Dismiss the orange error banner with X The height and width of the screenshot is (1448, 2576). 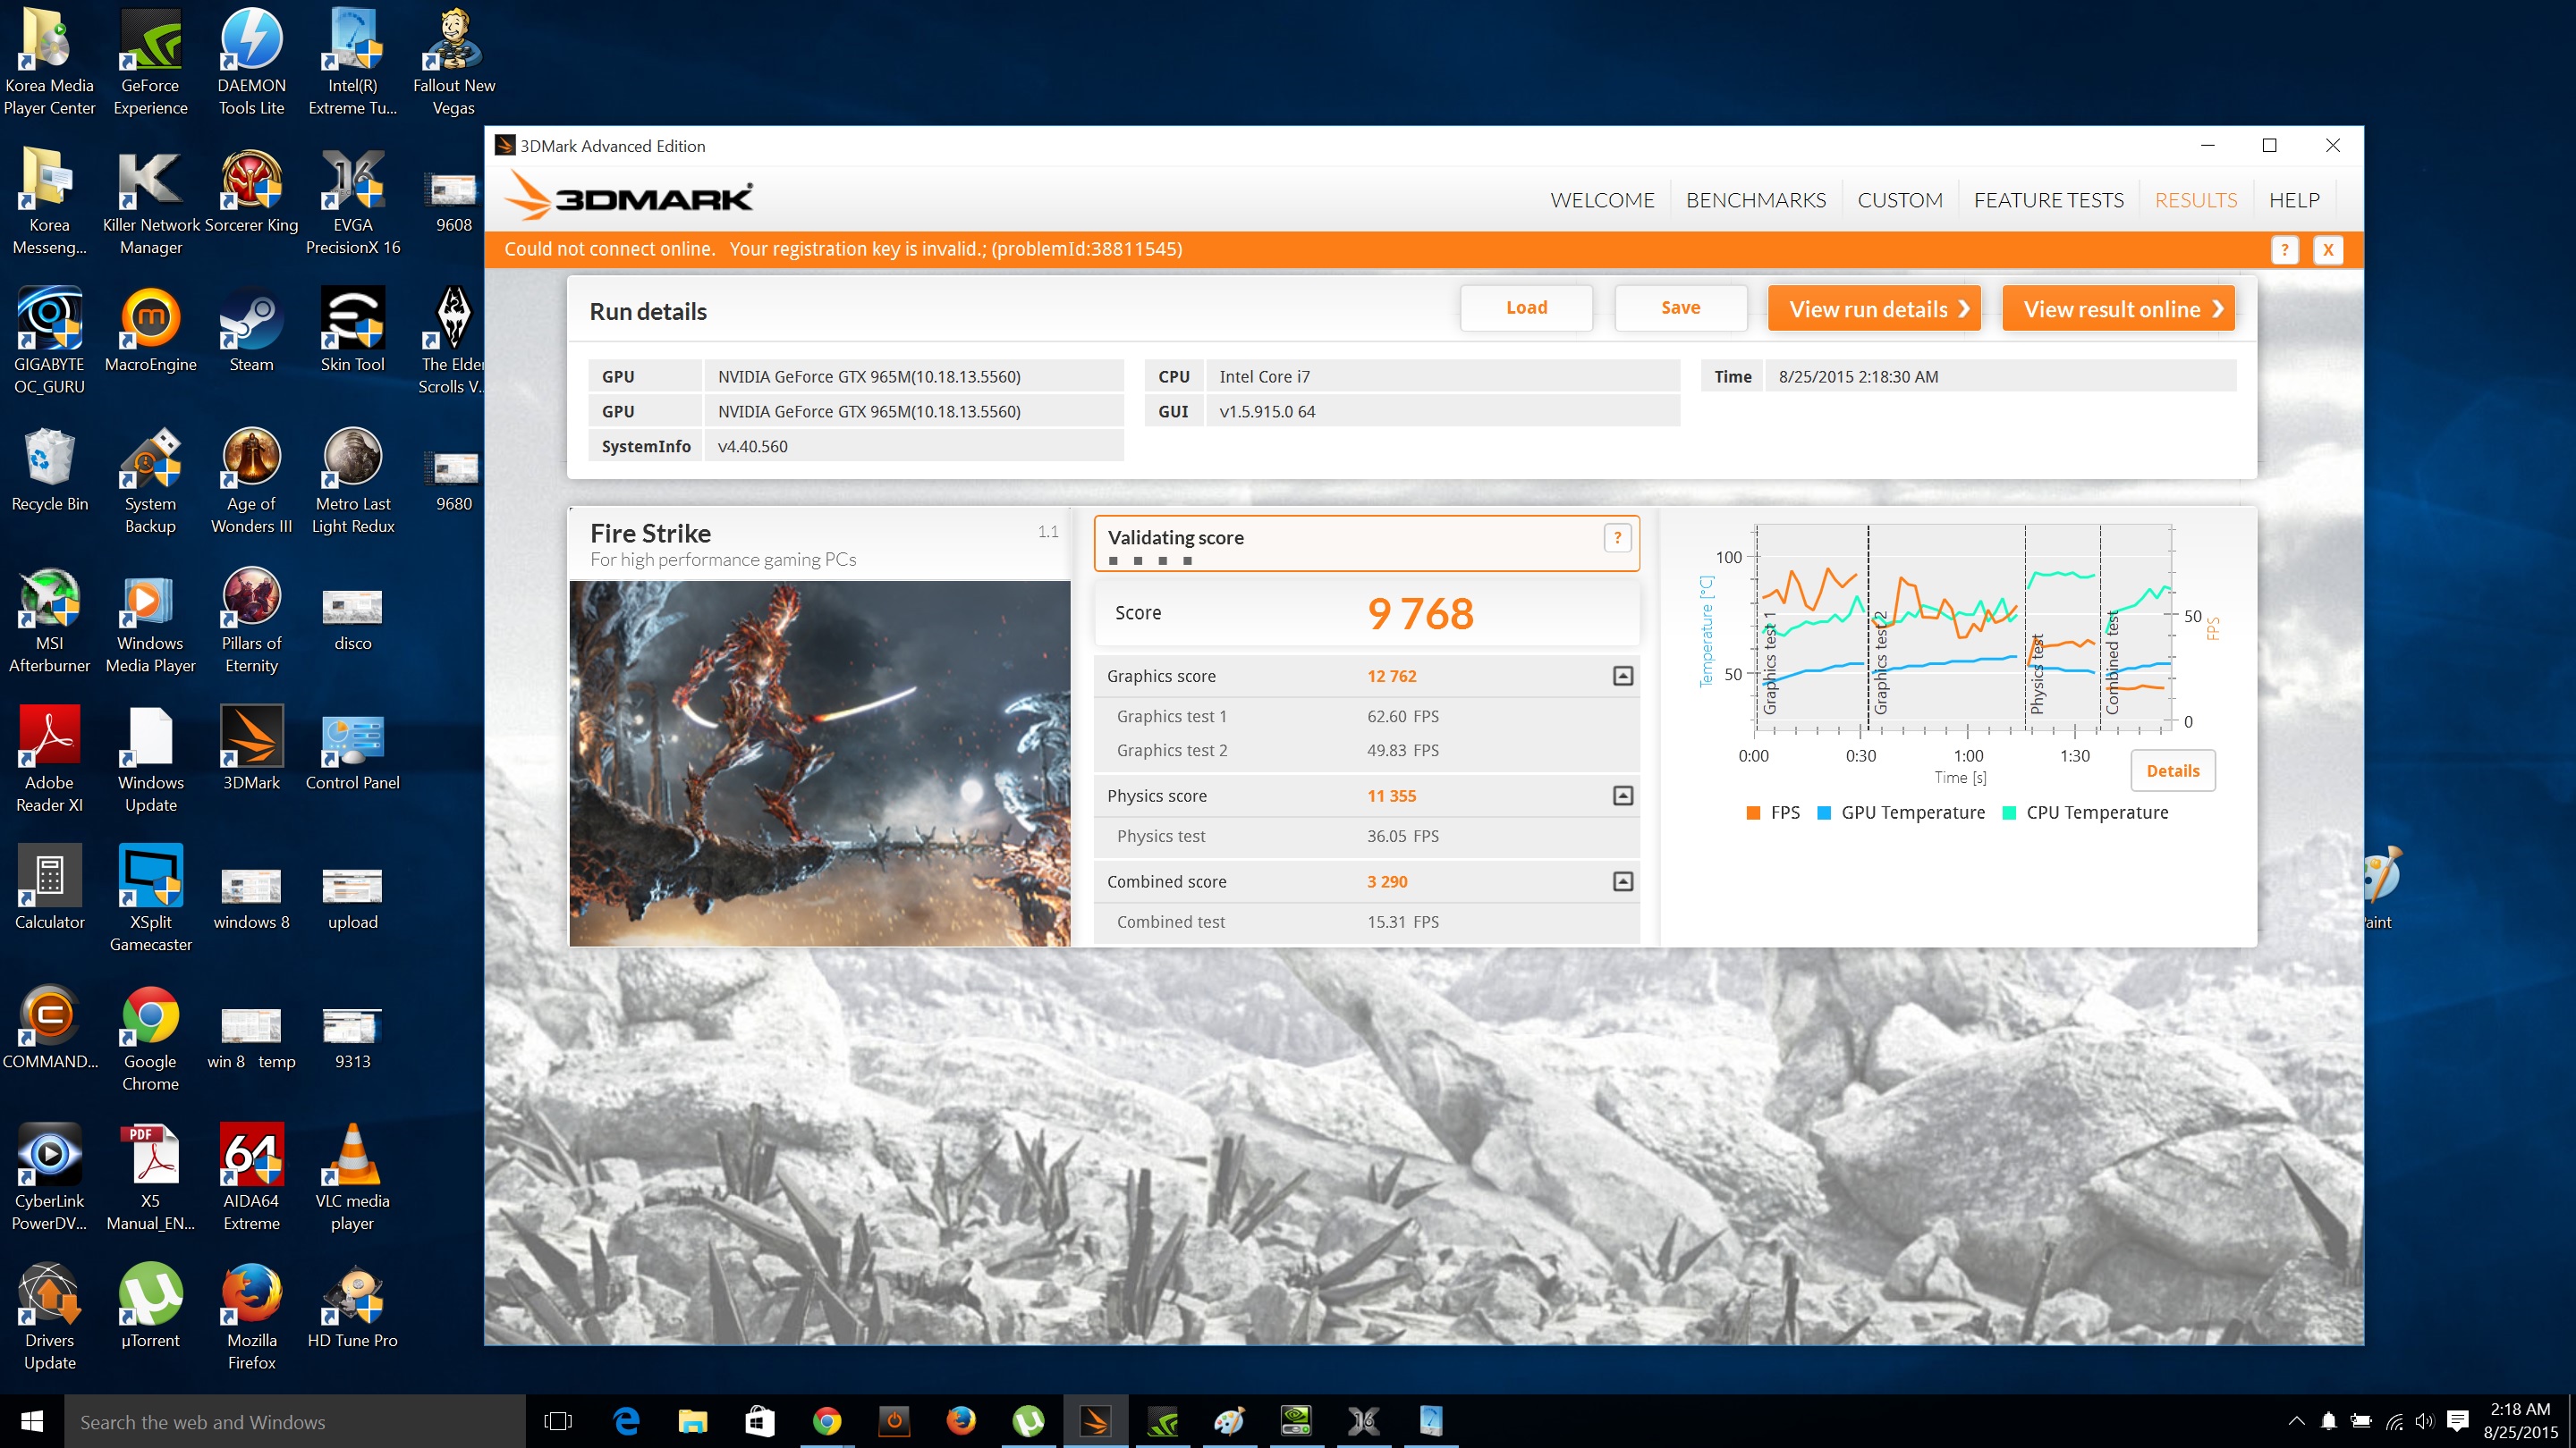click(2328, 250)
